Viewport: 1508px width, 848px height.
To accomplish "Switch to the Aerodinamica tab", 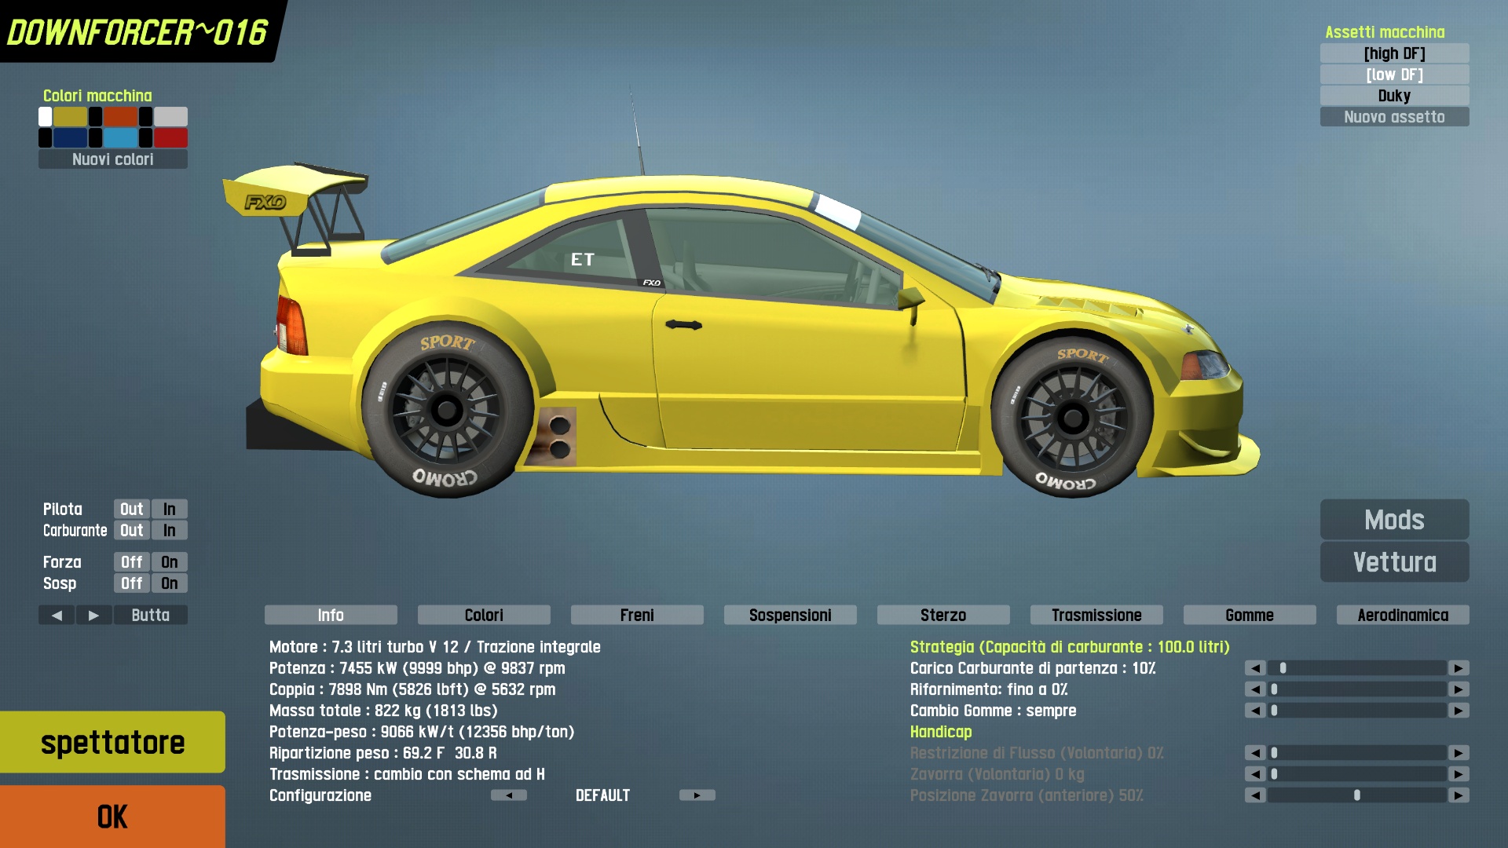I will click(x=1402, y=615).
